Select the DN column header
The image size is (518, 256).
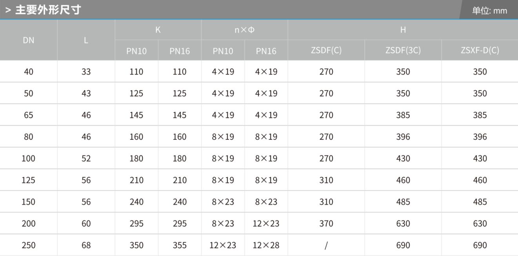[29, 40]
